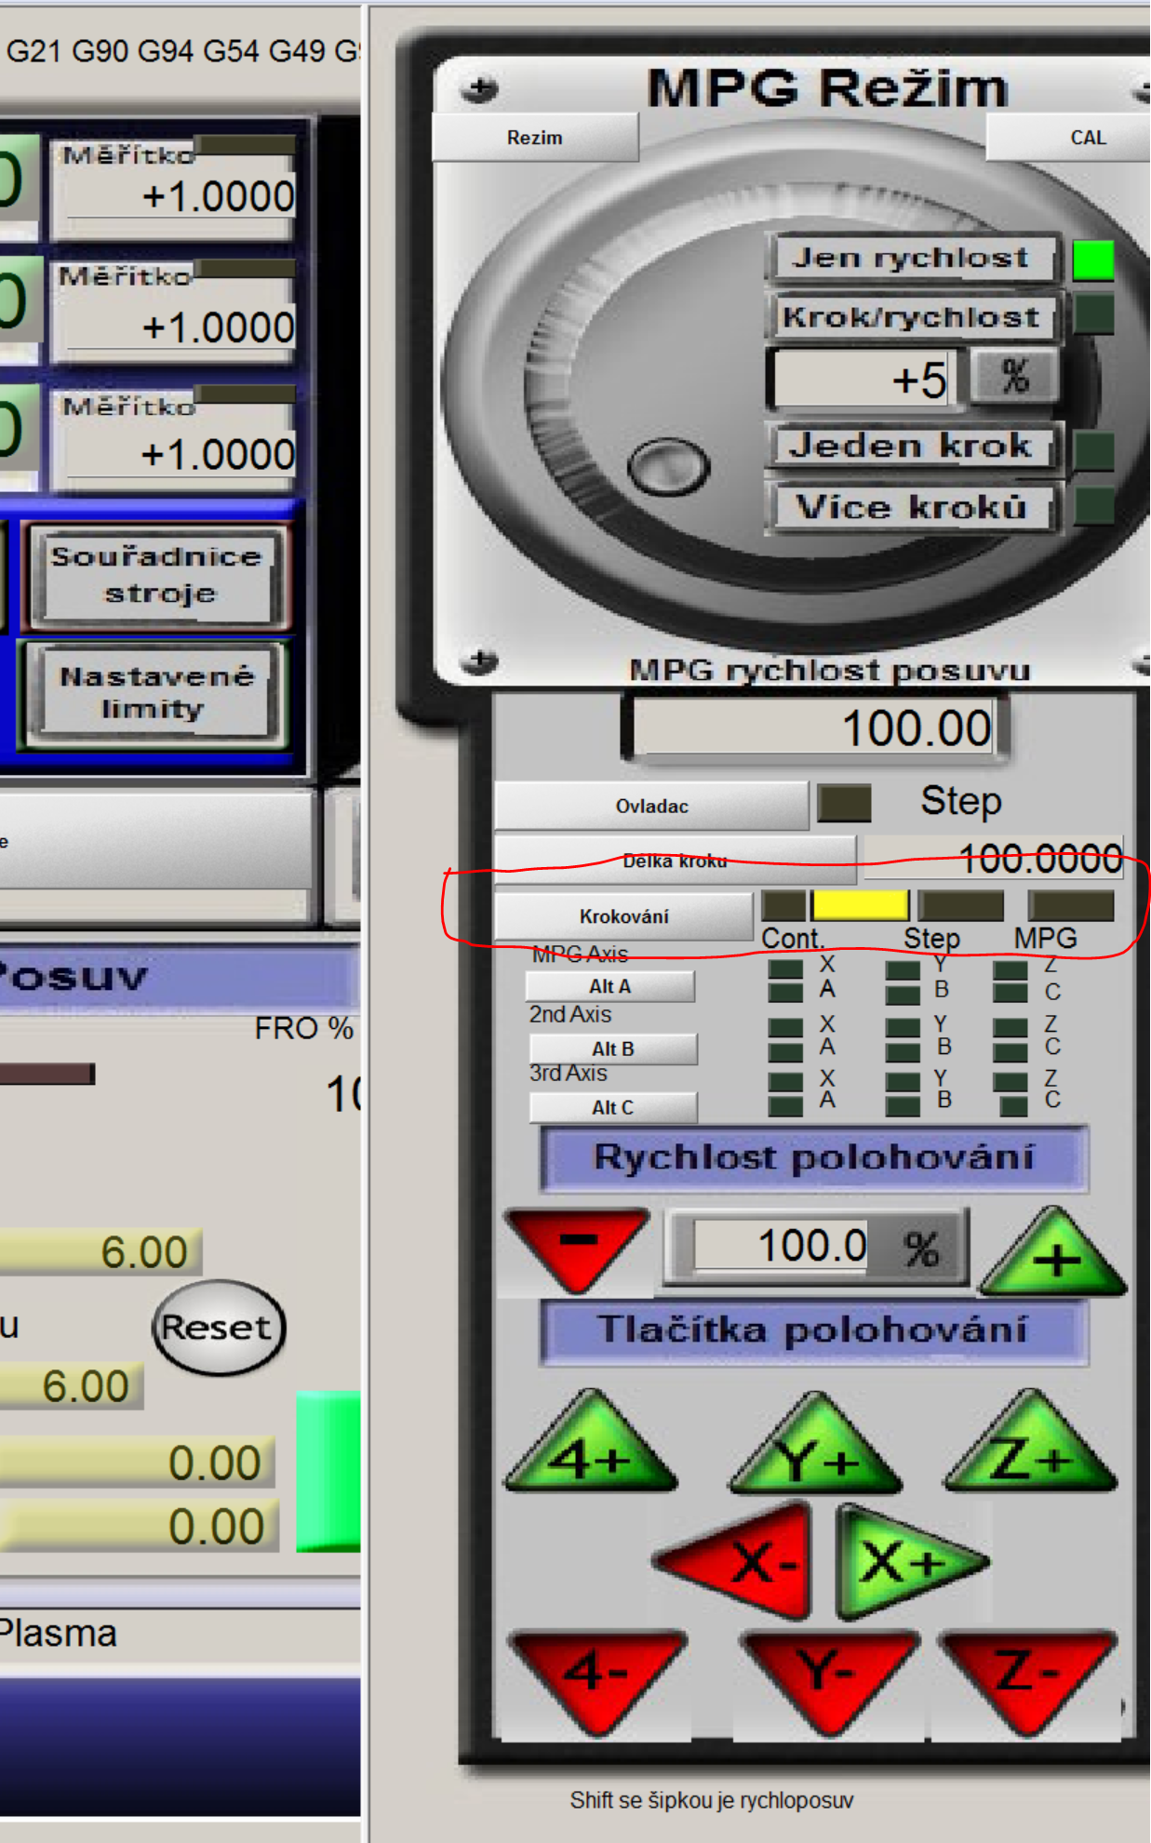Click the MPG rychlost posuvu value field
1151x1843 pixels.
pyautogui.click(x=816, y=728)
